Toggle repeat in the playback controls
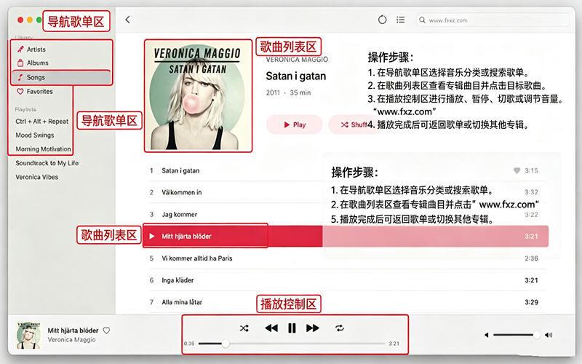Screen dimensions: 582x364 (x=340, y=328)
